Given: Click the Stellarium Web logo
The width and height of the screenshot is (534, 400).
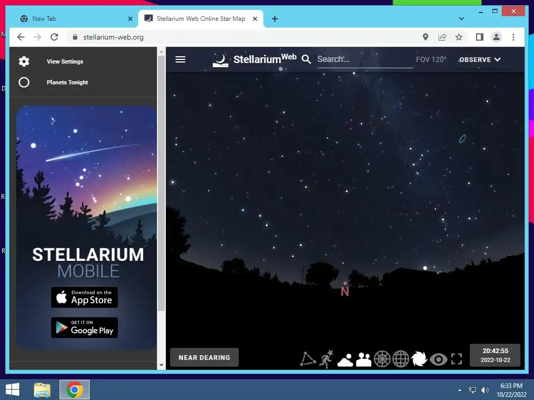Looking at the screenshot, I should point(254,59).
